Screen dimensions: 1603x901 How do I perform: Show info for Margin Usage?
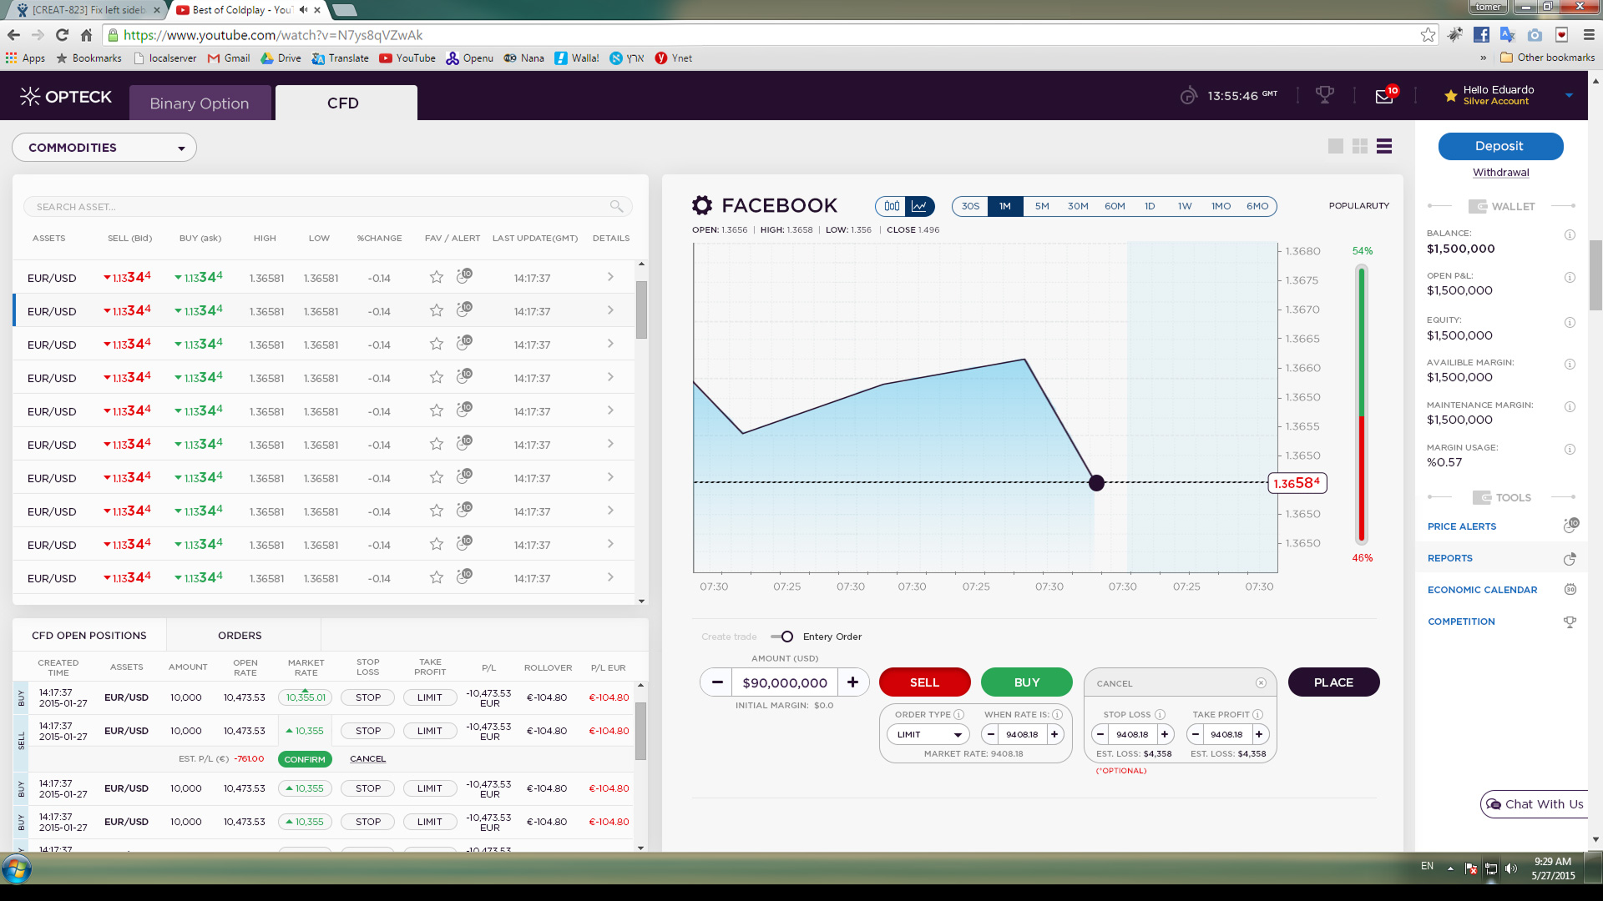[x=1570, y=449]
